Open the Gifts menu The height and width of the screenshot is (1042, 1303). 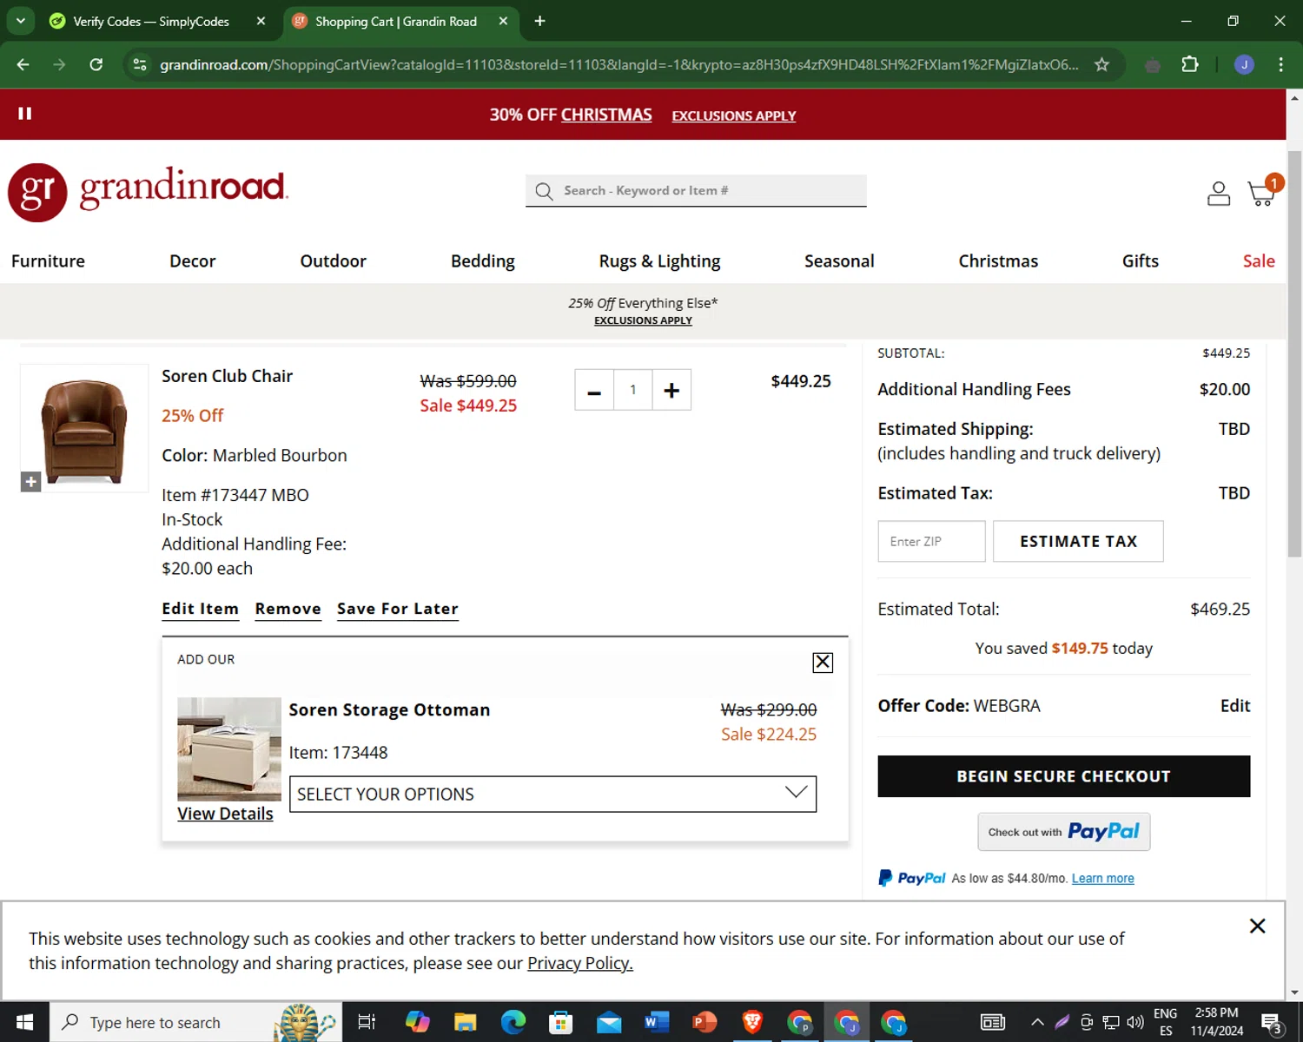(1140, 260)
